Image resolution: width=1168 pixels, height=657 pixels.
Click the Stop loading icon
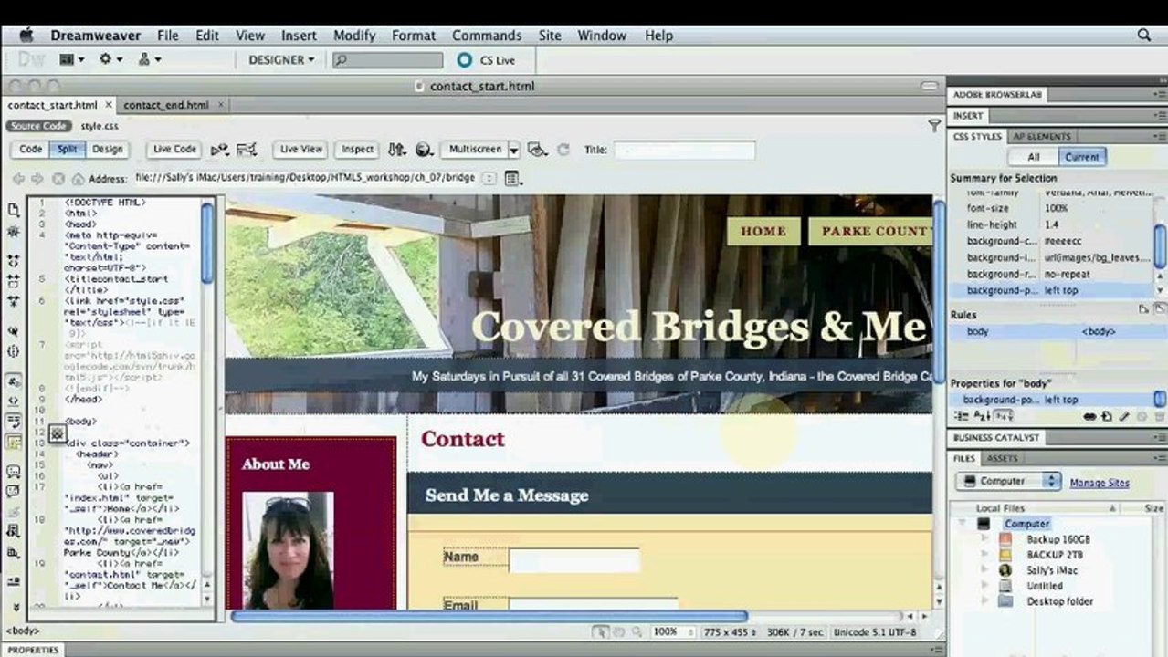(x=58, y=179)
